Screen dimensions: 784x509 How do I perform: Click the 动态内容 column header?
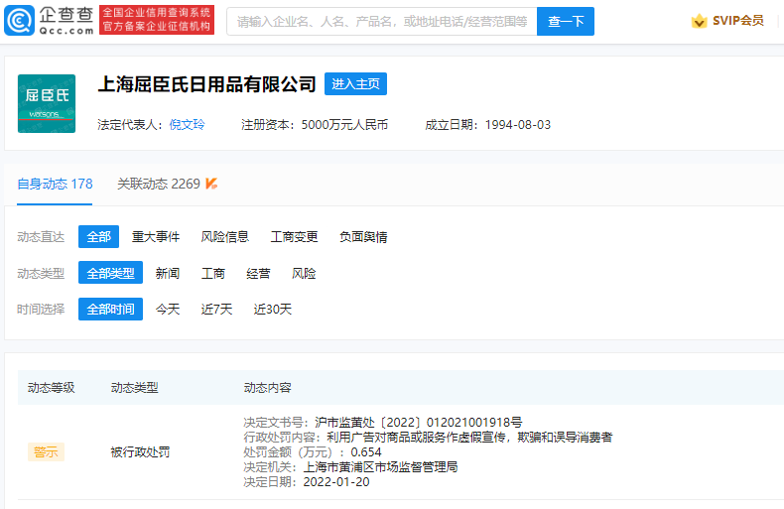coord(268,388)
